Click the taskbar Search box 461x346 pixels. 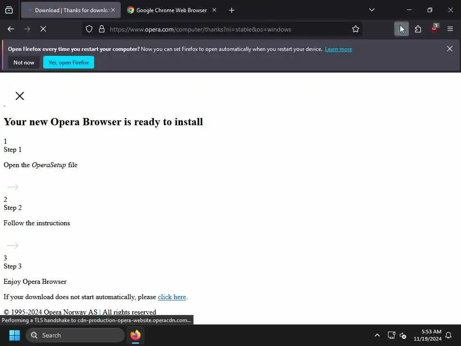pos(75,335)
